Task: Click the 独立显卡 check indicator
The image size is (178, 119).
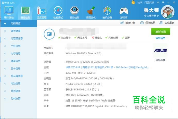Action: [x=64, y=38]
